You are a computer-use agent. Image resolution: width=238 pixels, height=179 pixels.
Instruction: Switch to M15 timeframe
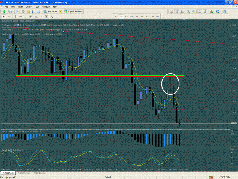(126, 16)
